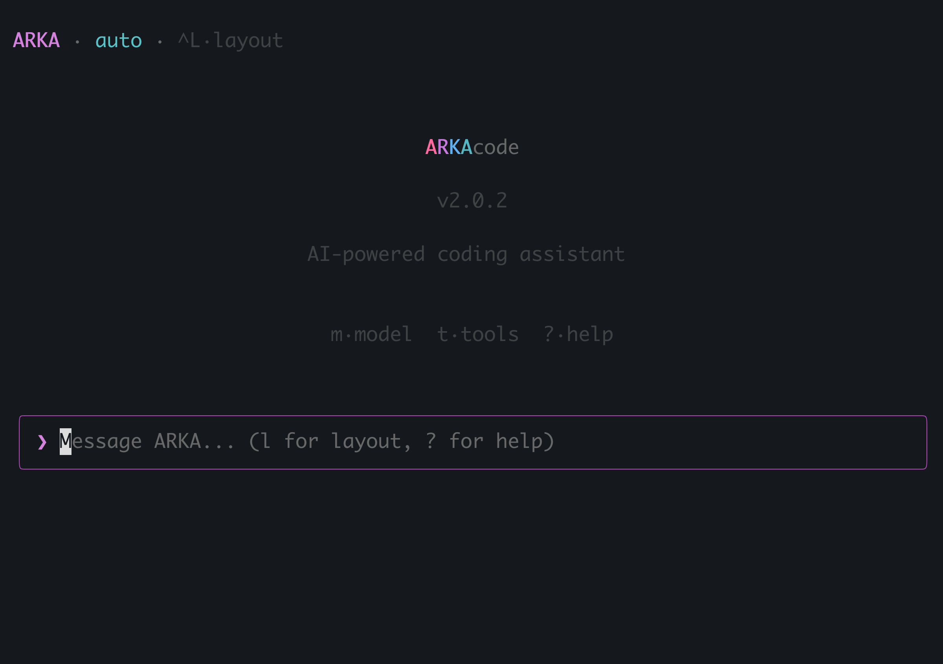Open m·model to switch models
The width and height of the screenshot is (943, 664).
tap(371, 334)
